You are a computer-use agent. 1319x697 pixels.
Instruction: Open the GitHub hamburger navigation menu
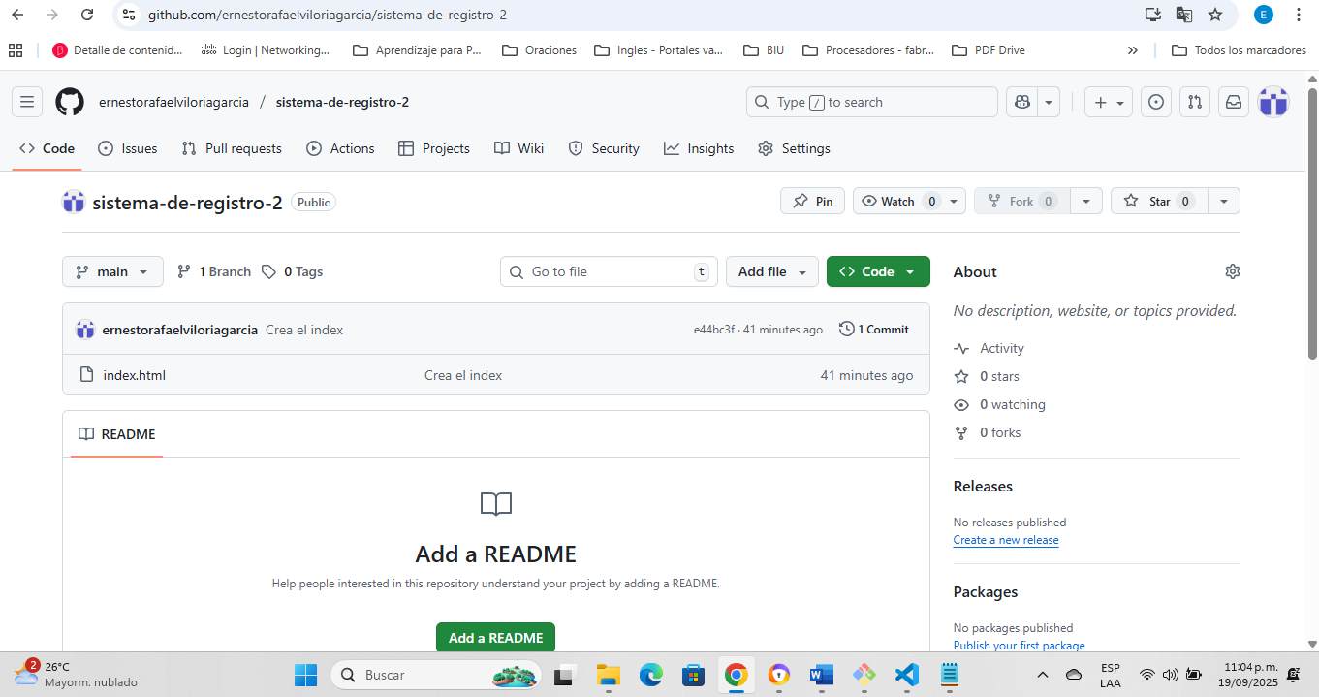(27, 102)
